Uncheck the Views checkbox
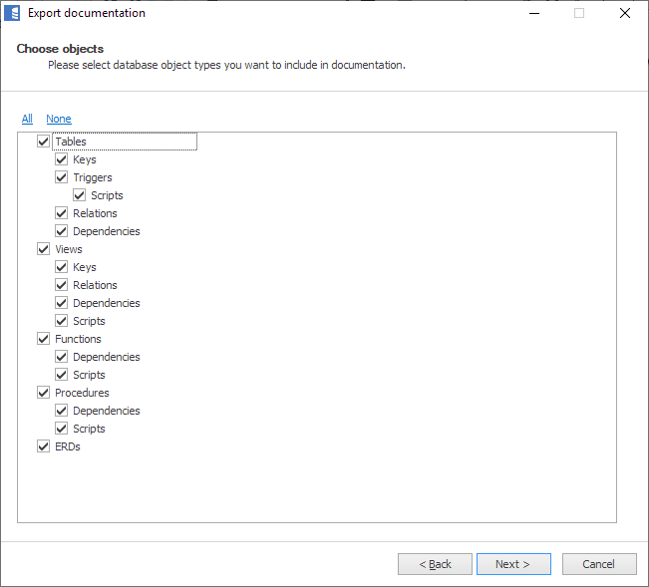649x587 pixels. tap(43, 249)
